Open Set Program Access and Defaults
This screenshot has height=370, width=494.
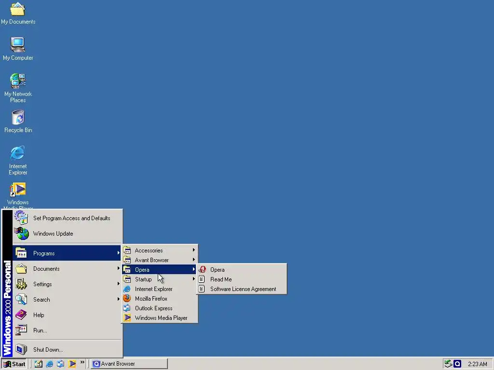(68, 218)
